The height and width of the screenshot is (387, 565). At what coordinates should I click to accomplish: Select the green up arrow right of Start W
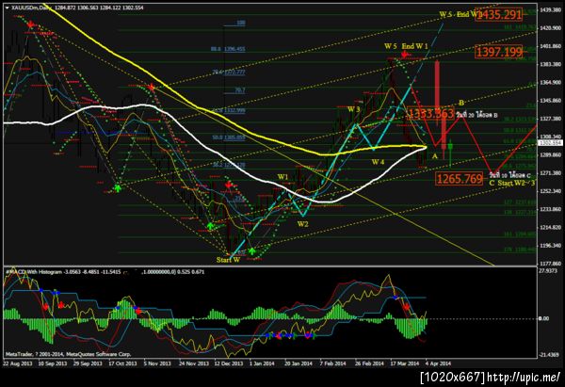(252, 250)
